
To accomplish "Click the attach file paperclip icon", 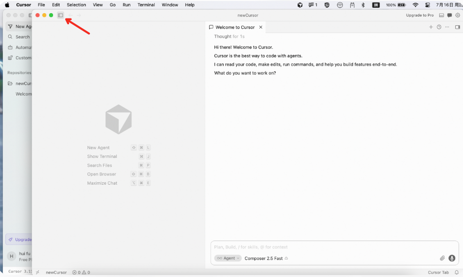I will 442,258.
